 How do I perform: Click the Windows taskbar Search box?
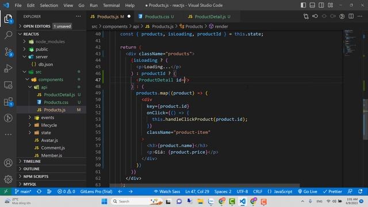[137, 201]
